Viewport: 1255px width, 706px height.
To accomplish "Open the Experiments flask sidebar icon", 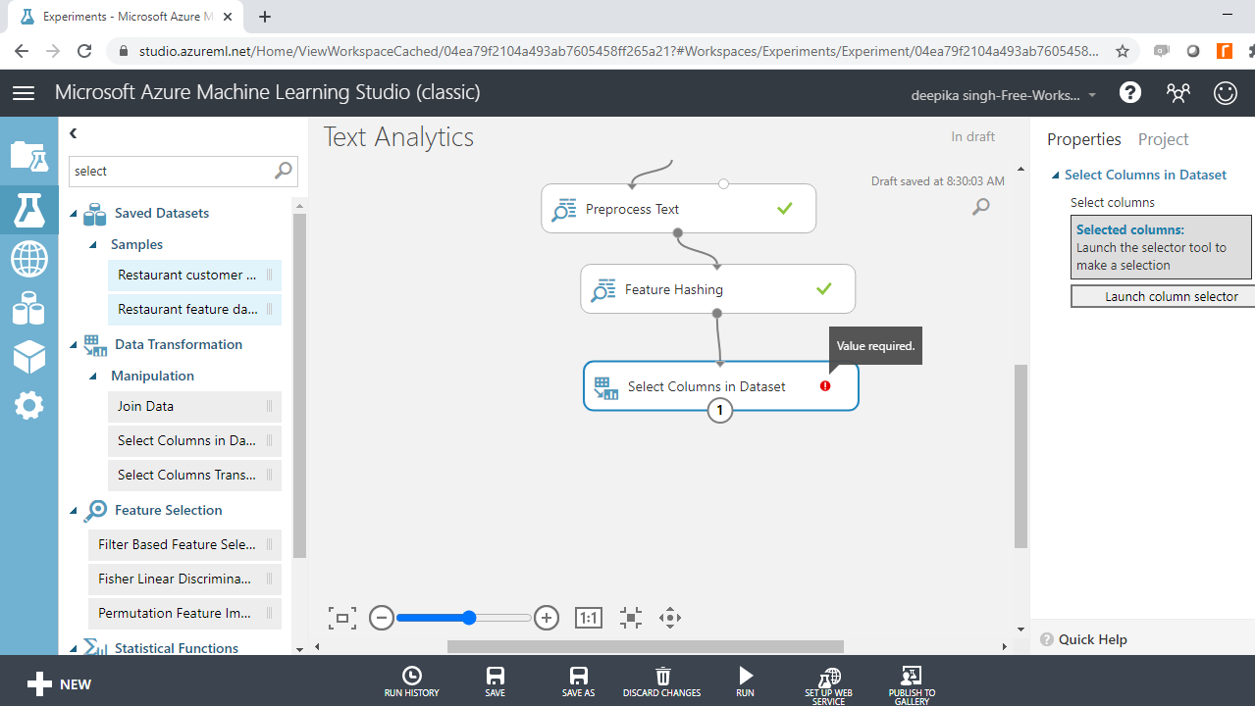I will (28, 209).
